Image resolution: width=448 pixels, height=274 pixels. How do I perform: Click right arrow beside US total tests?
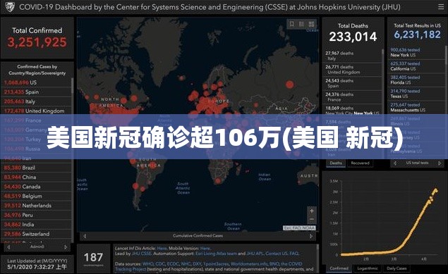click(440, 163)
